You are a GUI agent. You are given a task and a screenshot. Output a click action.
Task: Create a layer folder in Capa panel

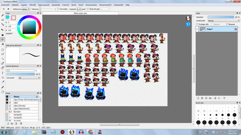210,98
